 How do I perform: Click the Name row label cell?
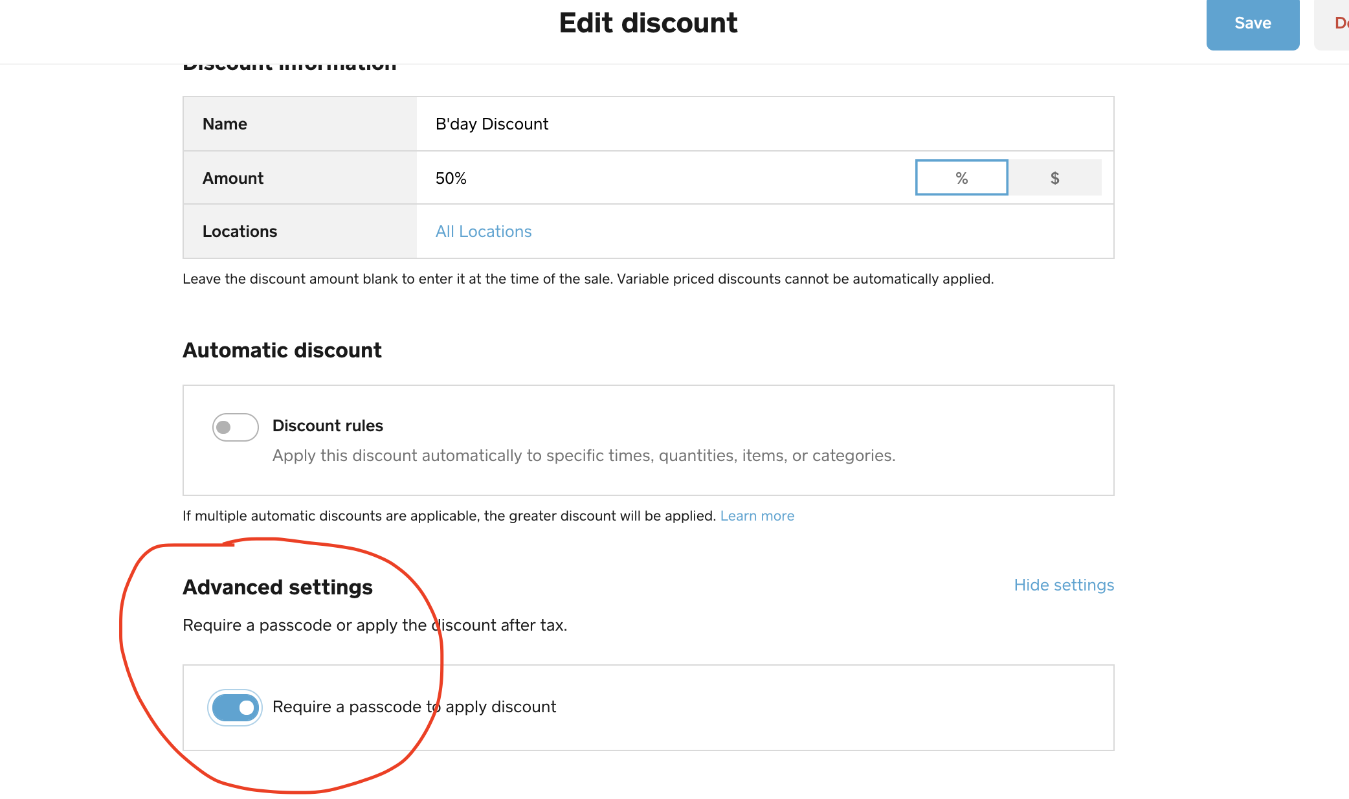pyautogui.click(x=300, y=124)
